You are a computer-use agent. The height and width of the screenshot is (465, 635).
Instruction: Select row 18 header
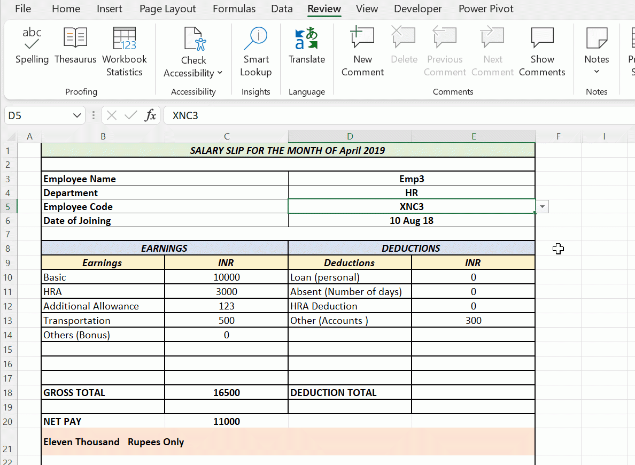7,392
